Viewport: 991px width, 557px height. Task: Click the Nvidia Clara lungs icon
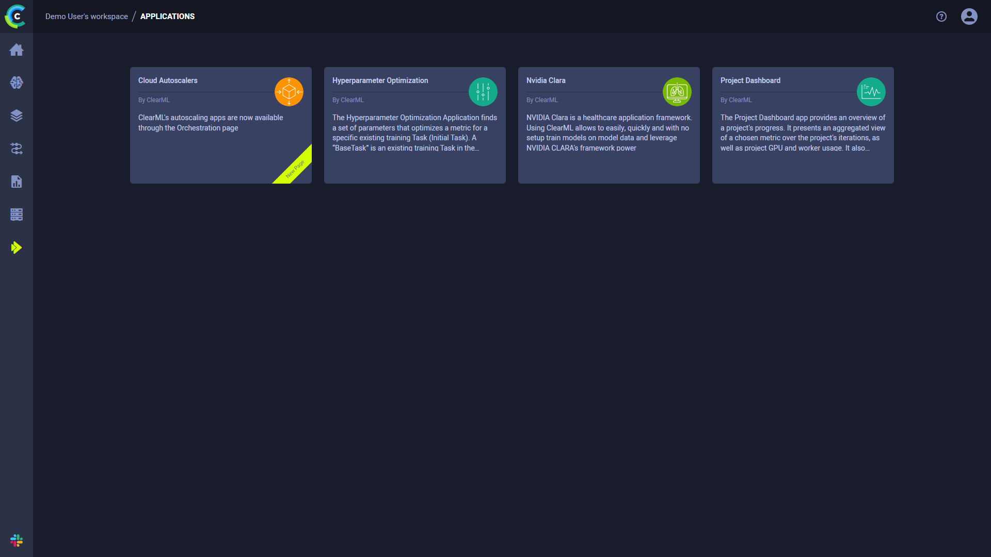click(x=677, y=92)
